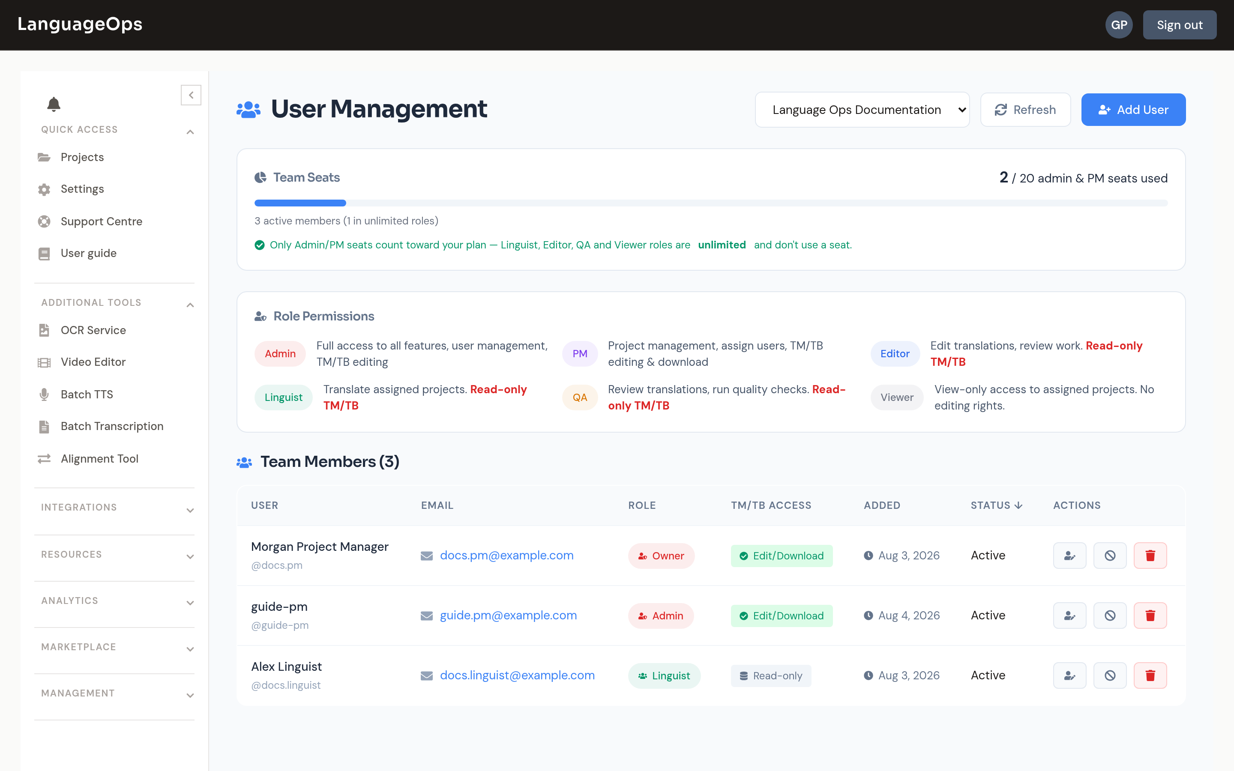Click Read-only access tag for Alex Linguist
Image resolution: width=1234 pixels, height=771 pixels.
770,675
